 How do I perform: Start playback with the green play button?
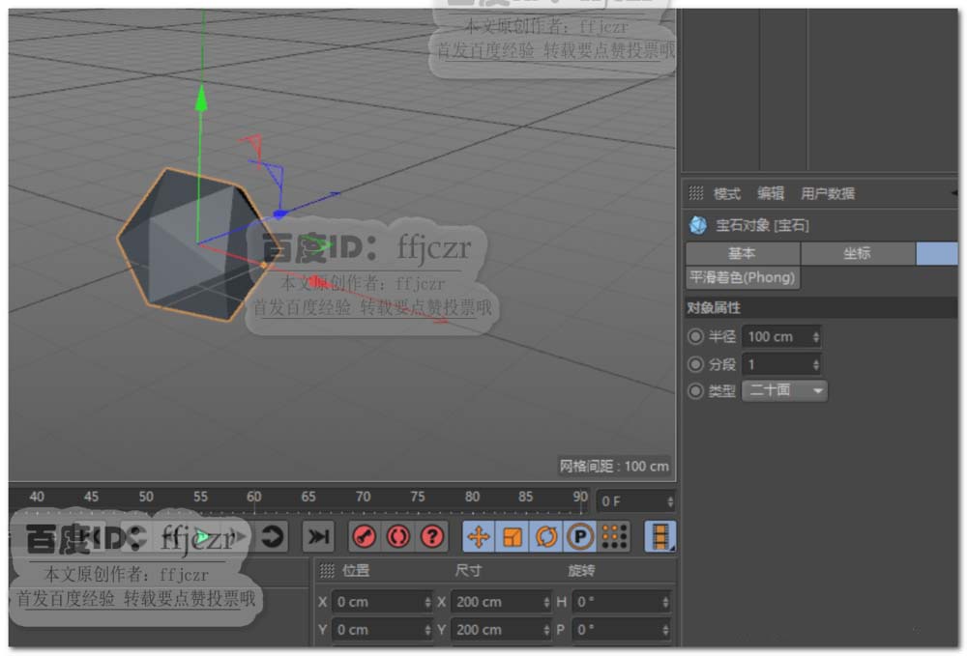click(x=201, y=537)
